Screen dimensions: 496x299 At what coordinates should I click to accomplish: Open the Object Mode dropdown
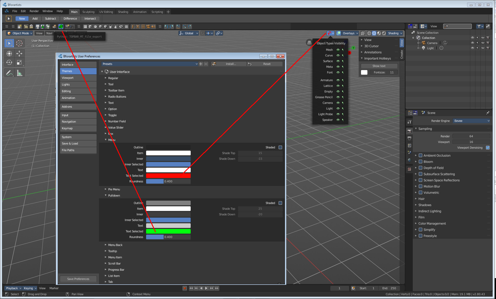point(20,33)
